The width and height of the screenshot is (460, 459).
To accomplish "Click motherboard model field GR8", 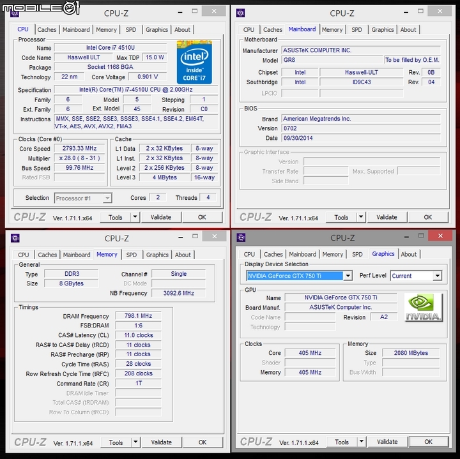I will pyautogui.click(x=332, y=60).
